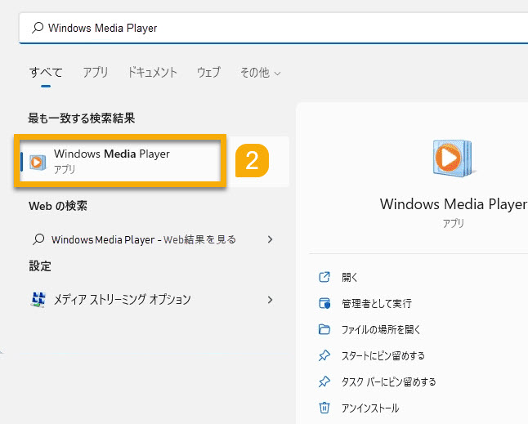Choose タスク バーにピン留めする
The height and width of the screenshot is (424, 528).
(388, 382)
